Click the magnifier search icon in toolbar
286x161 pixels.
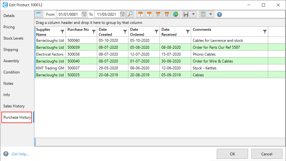(130, 14)
